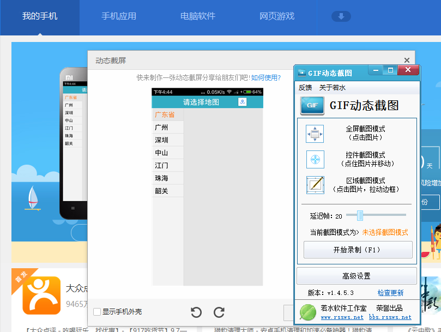Select 区域截图模式 text label
Screen dimensions: 441x332
coord(365,180)
